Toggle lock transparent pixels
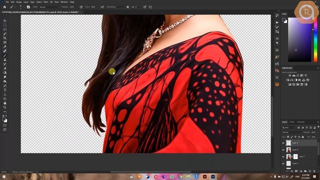The width and height of the screenshot is (320, 180). pyautogui.click(x=288, y=137)
